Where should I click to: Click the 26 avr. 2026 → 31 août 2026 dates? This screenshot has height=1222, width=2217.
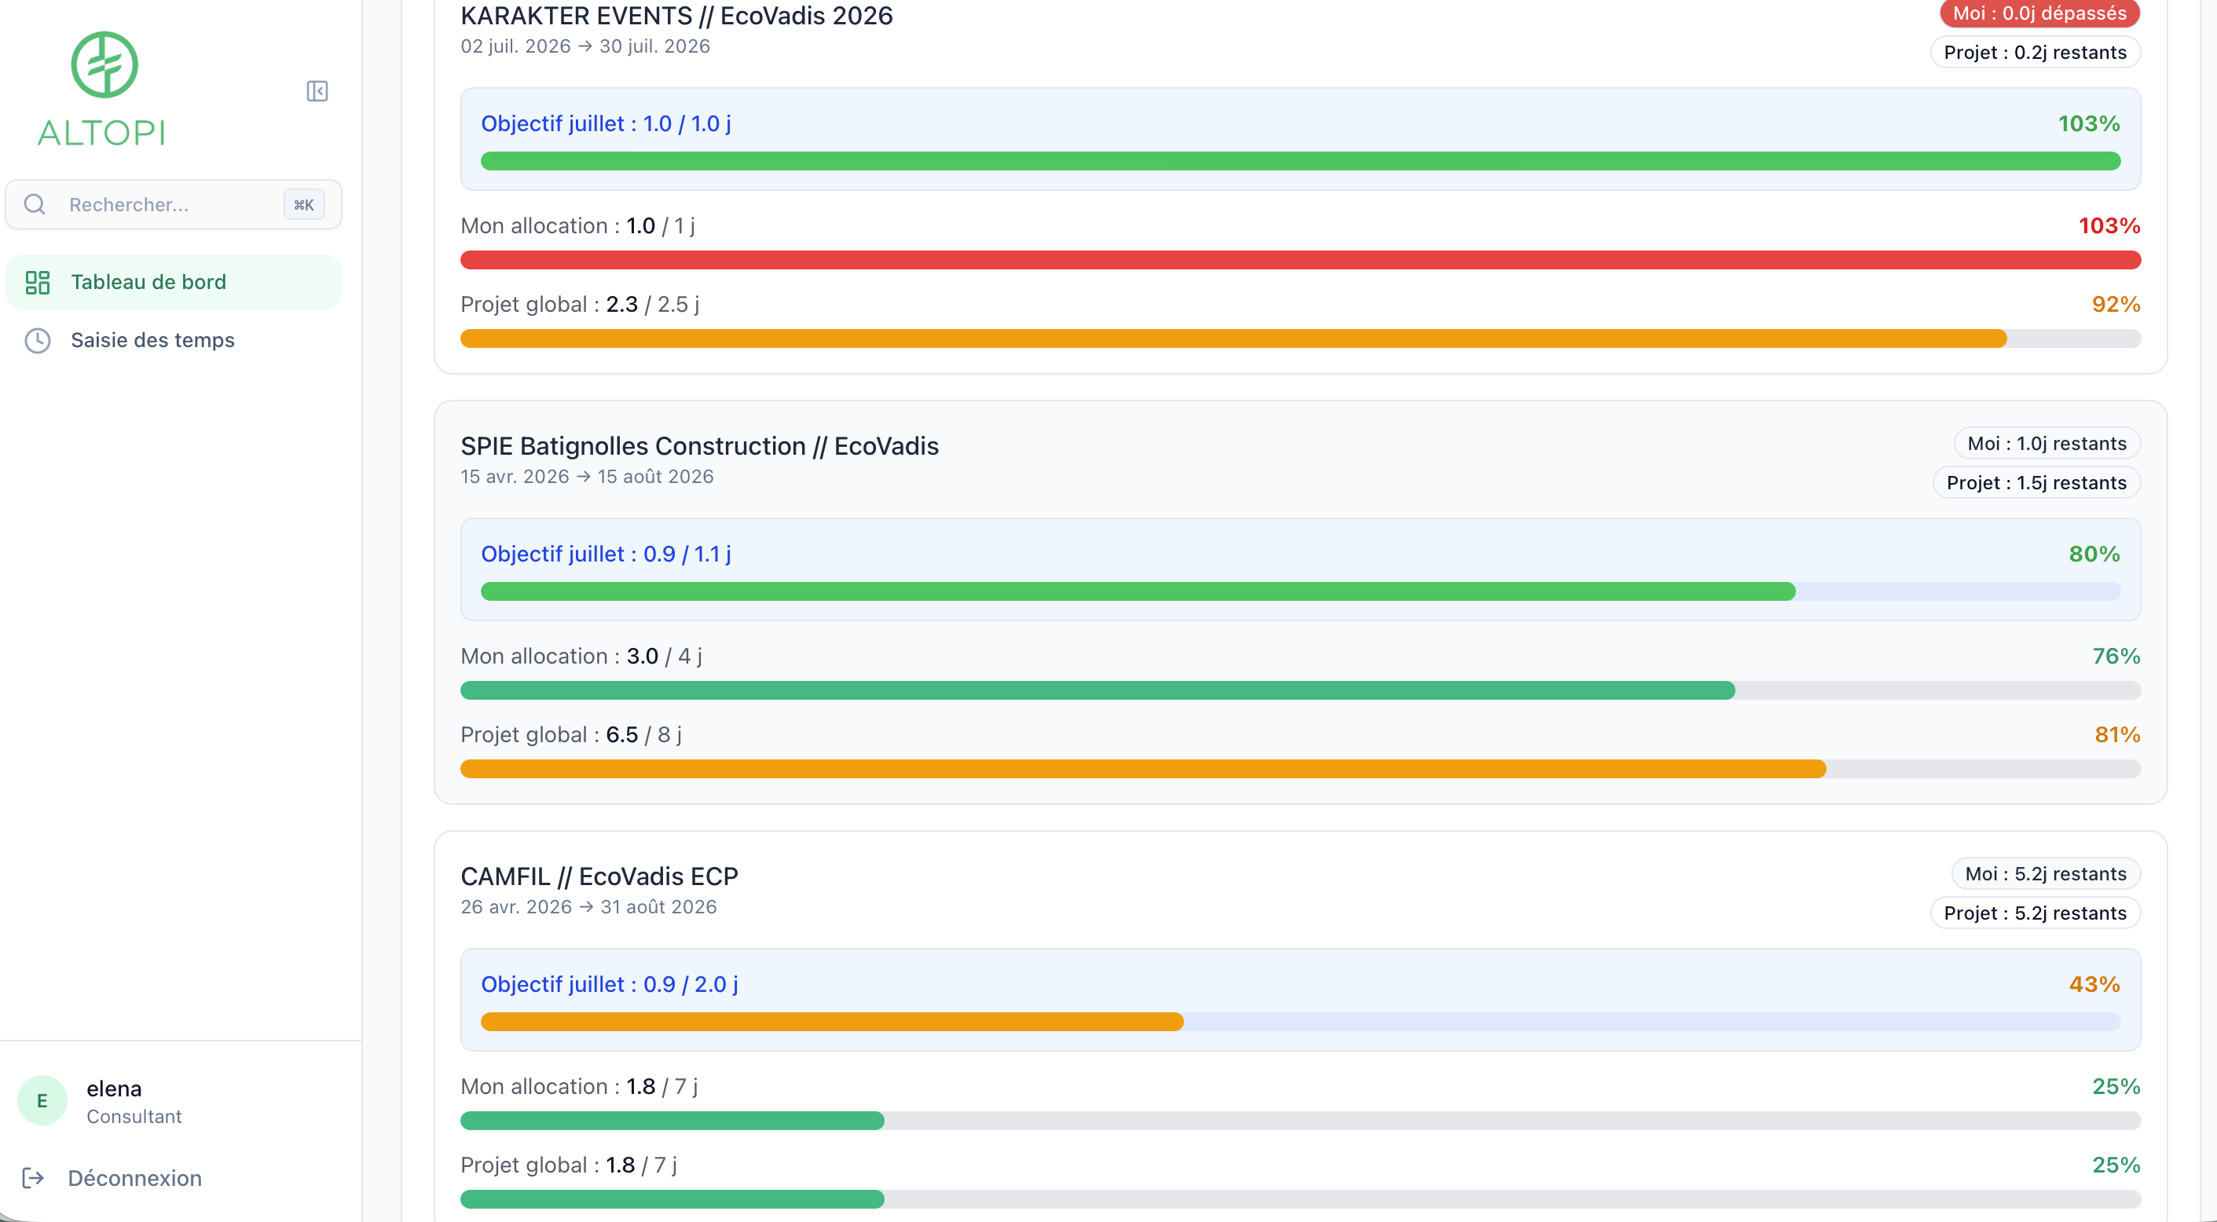pos(588,907)
